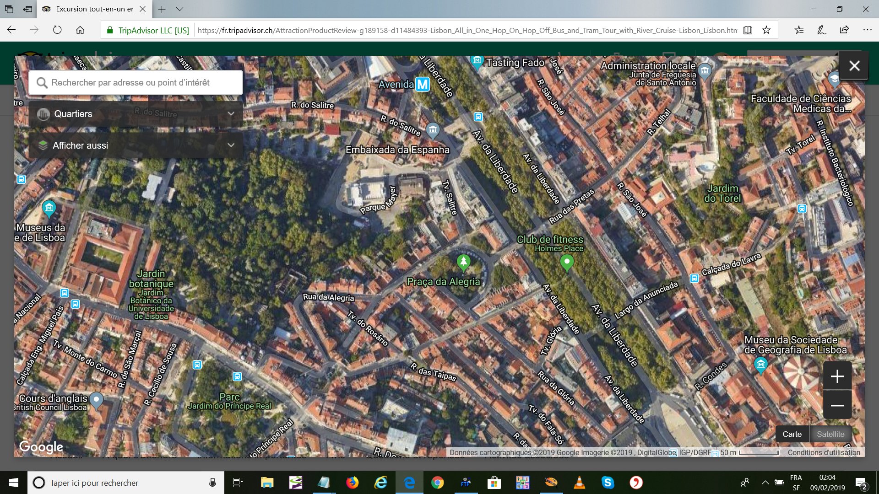This screenshot has width=879, height=494.
Task: Click the browser address bar URL
Action: [x=467, y=30]
